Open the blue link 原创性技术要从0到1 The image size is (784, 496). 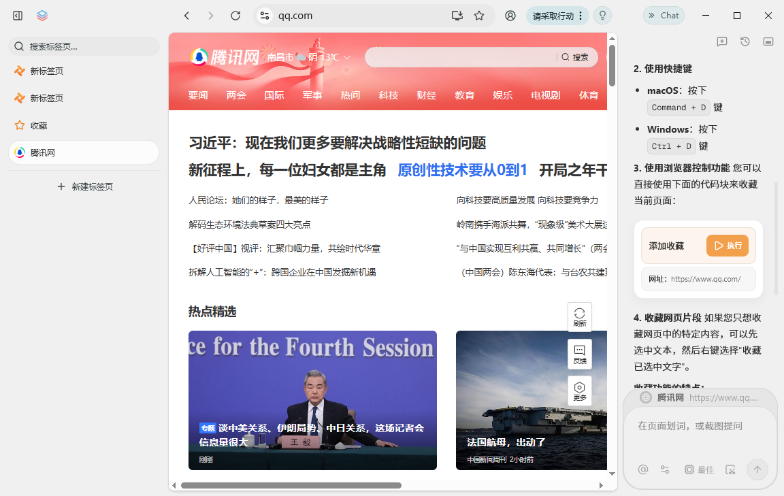tap(463, 170)
